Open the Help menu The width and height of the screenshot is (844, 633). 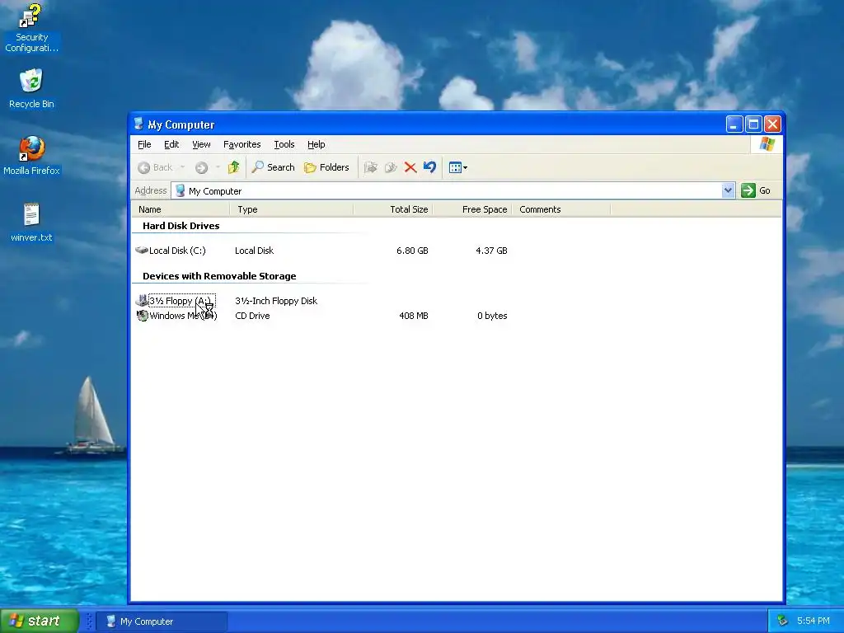tap(316, 144)
